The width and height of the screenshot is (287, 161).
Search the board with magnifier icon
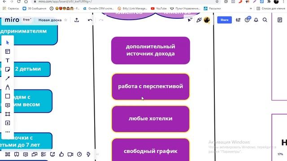(x=265, y=20)
